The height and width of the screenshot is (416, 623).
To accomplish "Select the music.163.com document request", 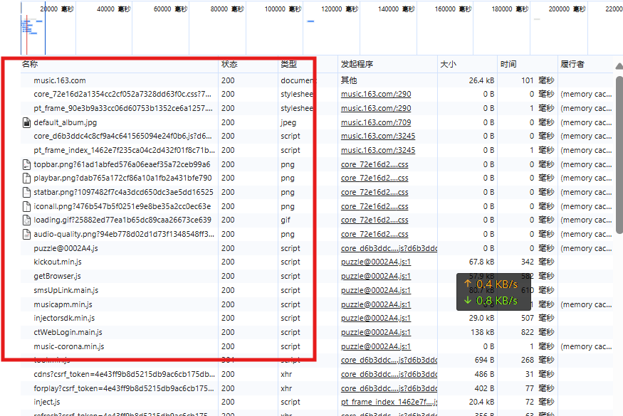I will pyautogui.click(x=59, y=80).
